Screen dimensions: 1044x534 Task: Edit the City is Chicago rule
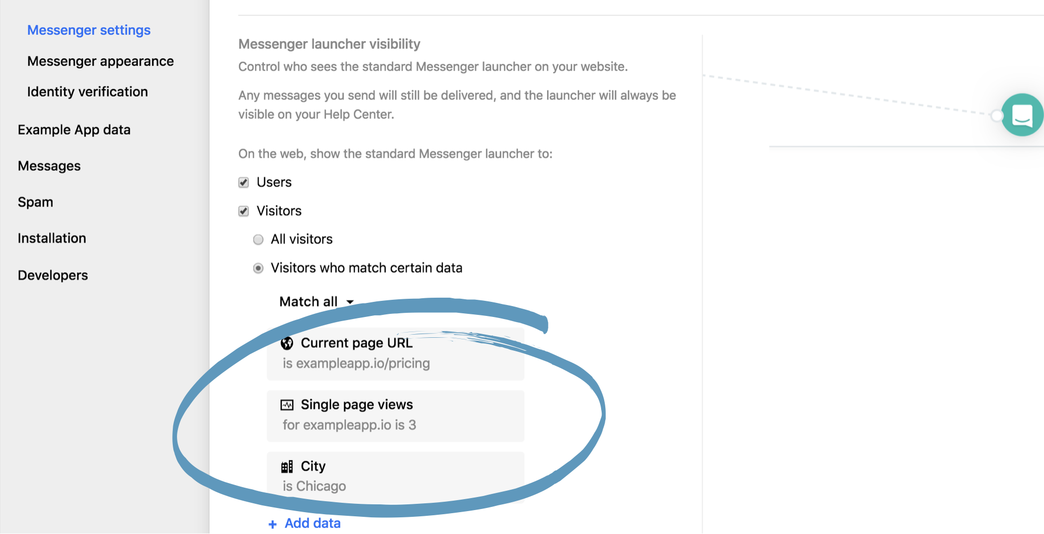[x=396, y=476]
